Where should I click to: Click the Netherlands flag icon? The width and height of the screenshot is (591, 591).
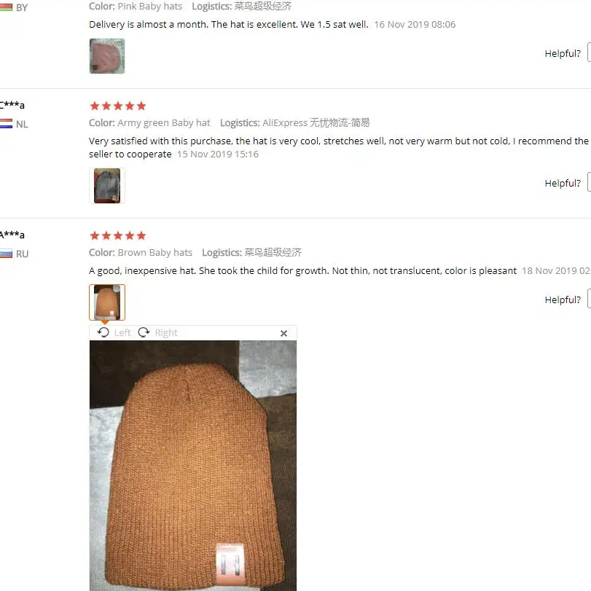point(6,124)
